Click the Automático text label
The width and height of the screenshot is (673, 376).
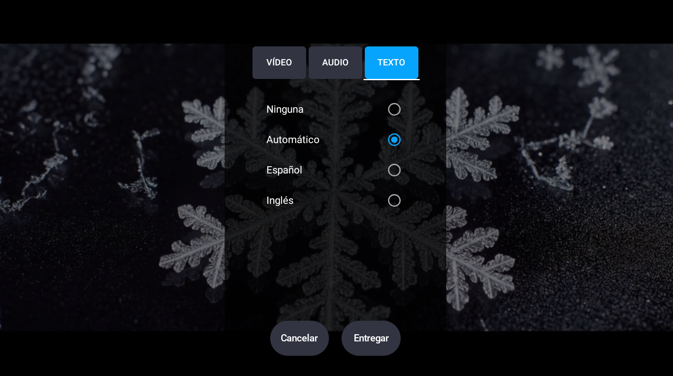point(293,140)
